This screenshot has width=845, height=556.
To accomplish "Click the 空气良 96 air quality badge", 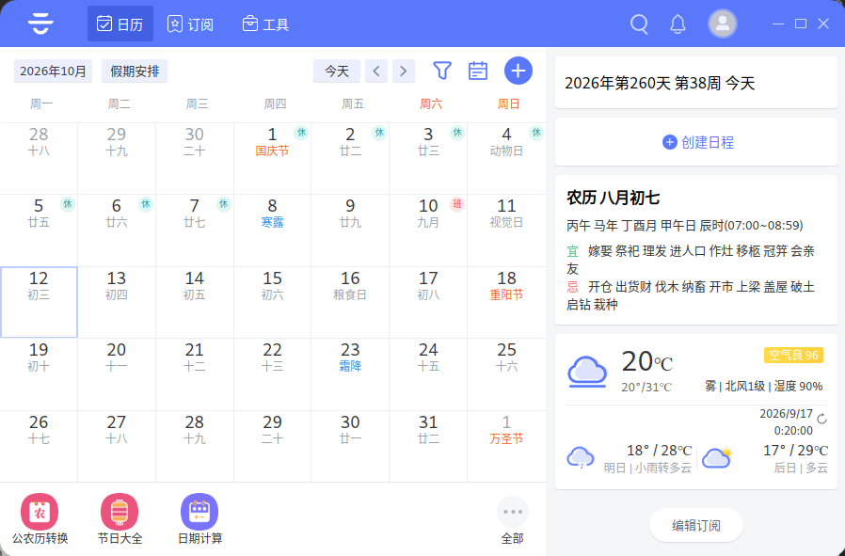I will click(x=793, y=356).
